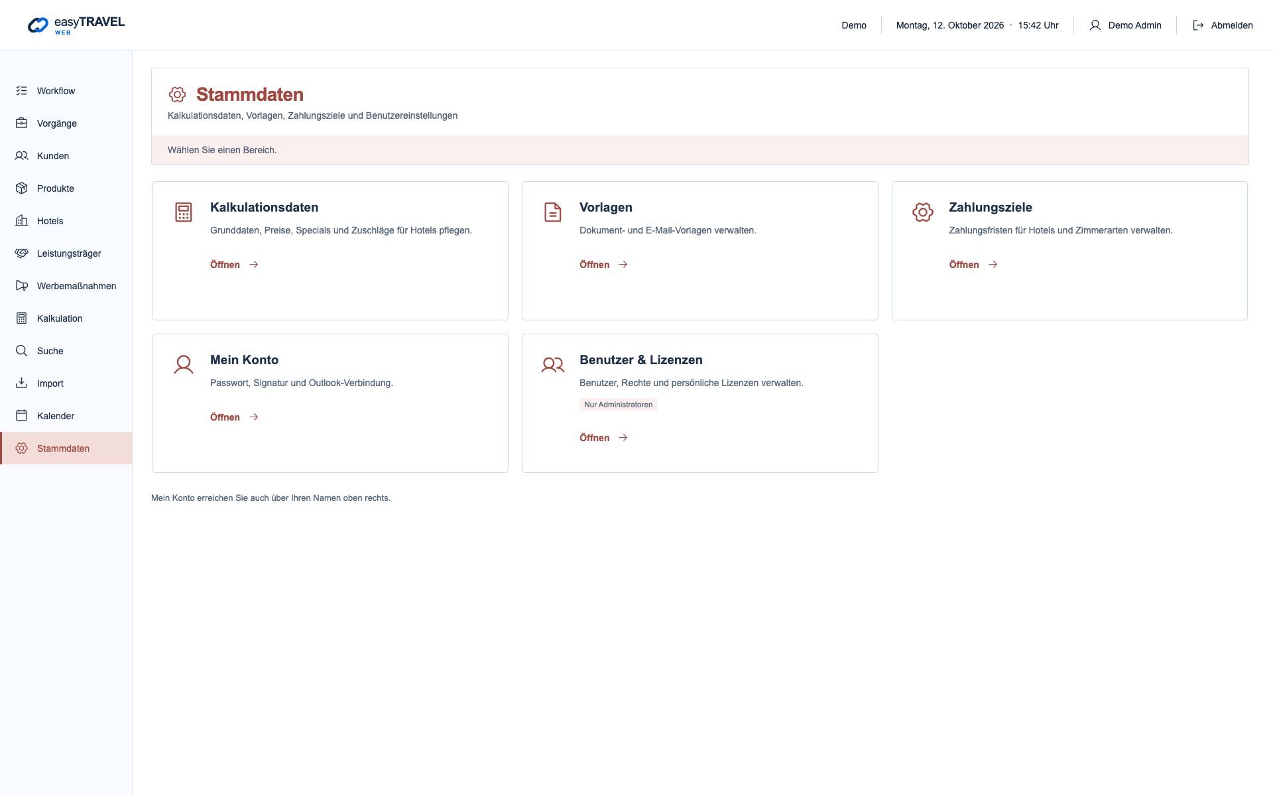The width and height of the screenshot is (1273, 796).
Task: Open the Demo Admin account link
Action: coord(1125,25)
